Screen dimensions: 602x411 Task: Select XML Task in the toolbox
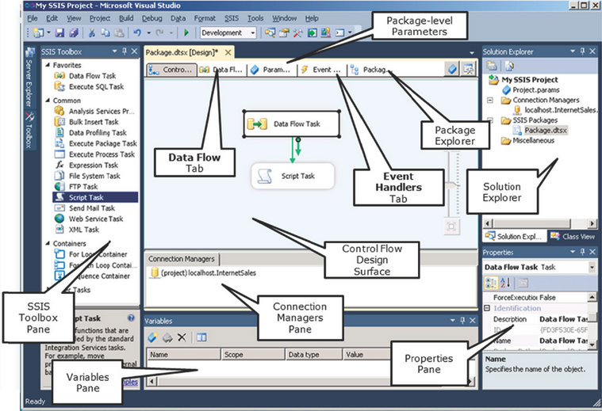77,230
